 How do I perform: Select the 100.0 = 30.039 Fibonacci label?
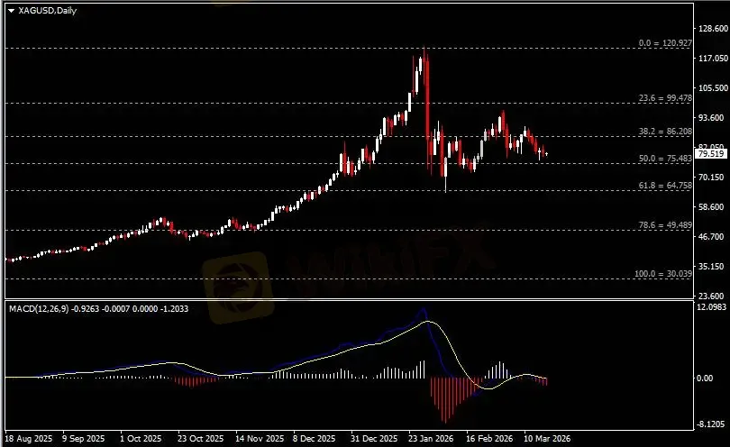point(663,274)
